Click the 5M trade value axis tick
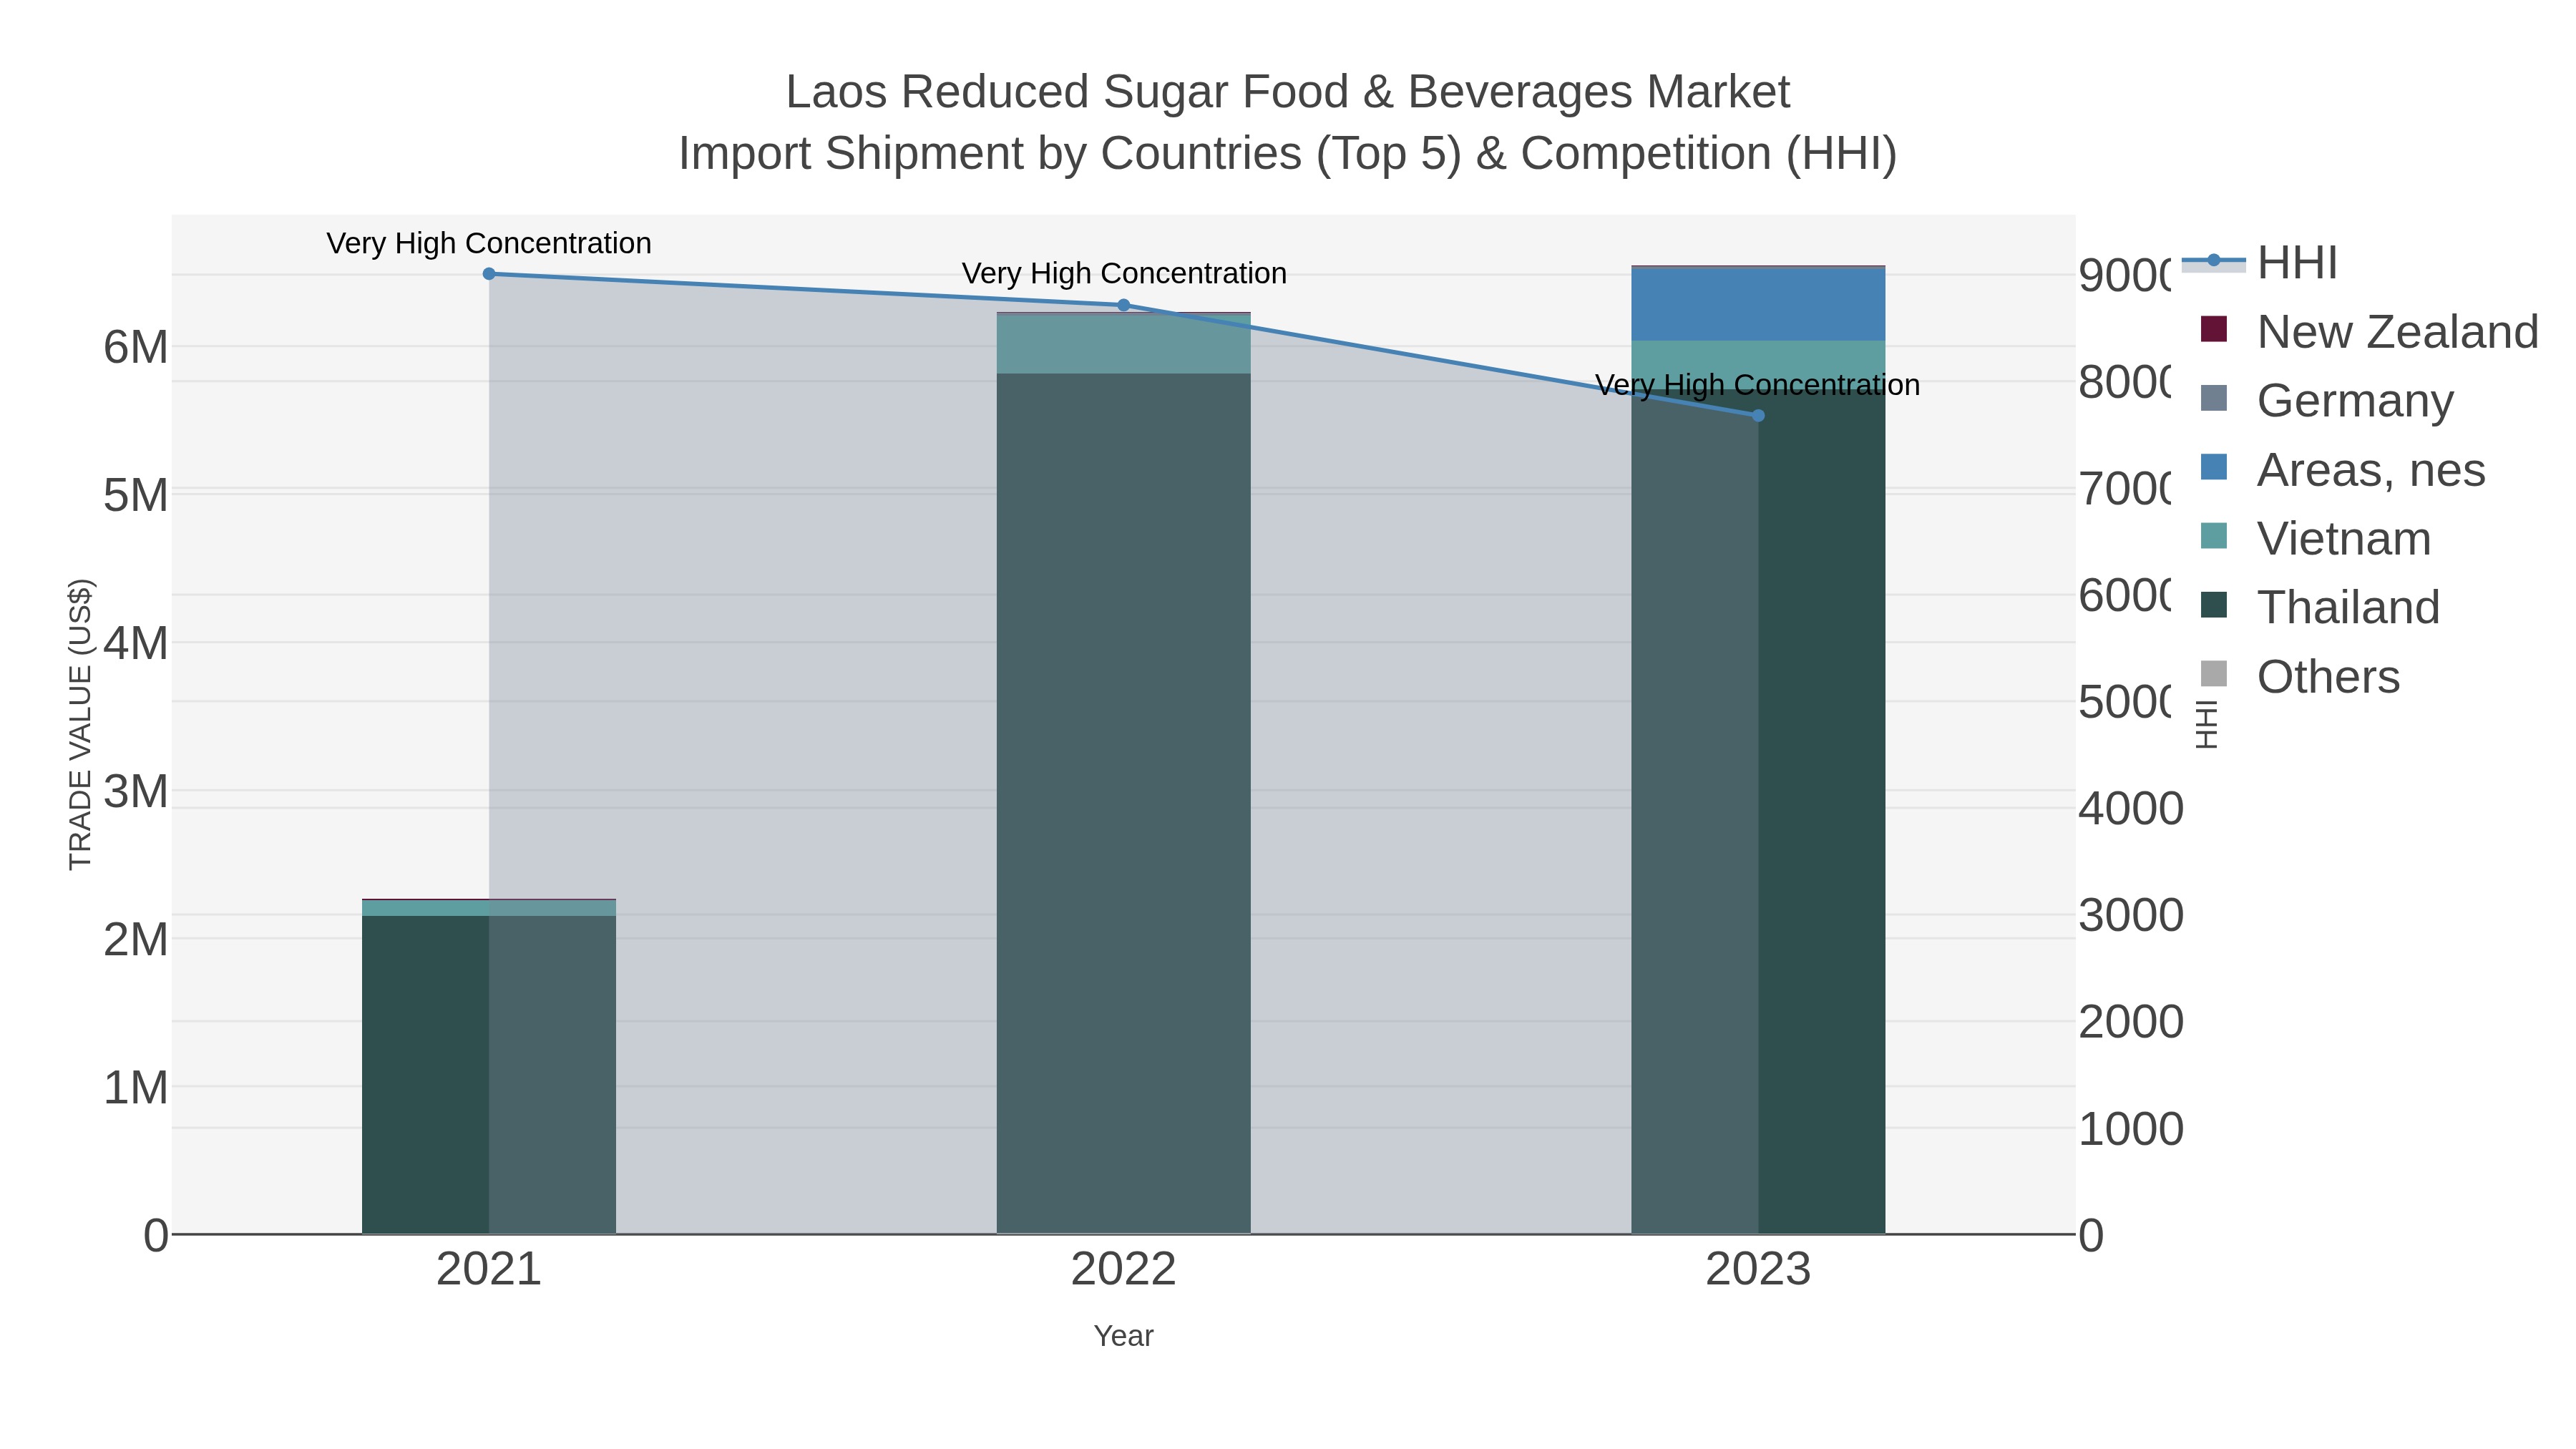The image size is (2576, 1449). 136,495
